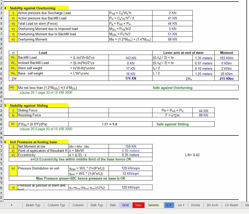Click the Lever arm at end of stem header

[x=183, y=53]
